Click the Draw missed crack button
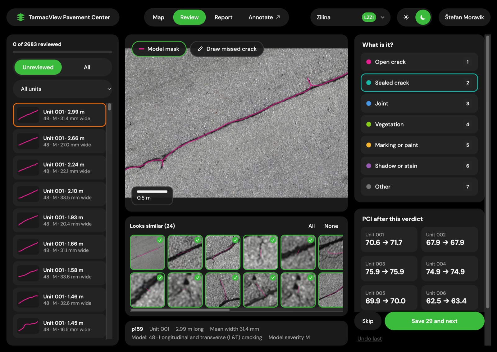The image size is (497, 352). pyautogui.click(x=227, y=49)
